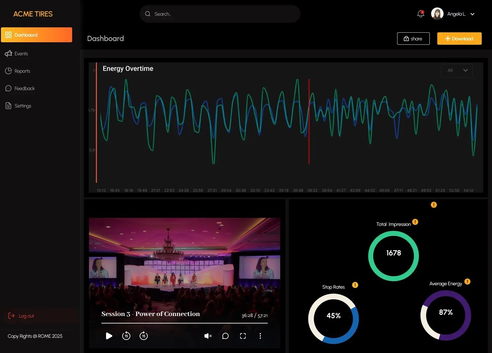Image resolution: width=492 pixels, height=353 pixels.
Task: Click the 38:22 time label on the chart
Action: (x=312, y=190)
